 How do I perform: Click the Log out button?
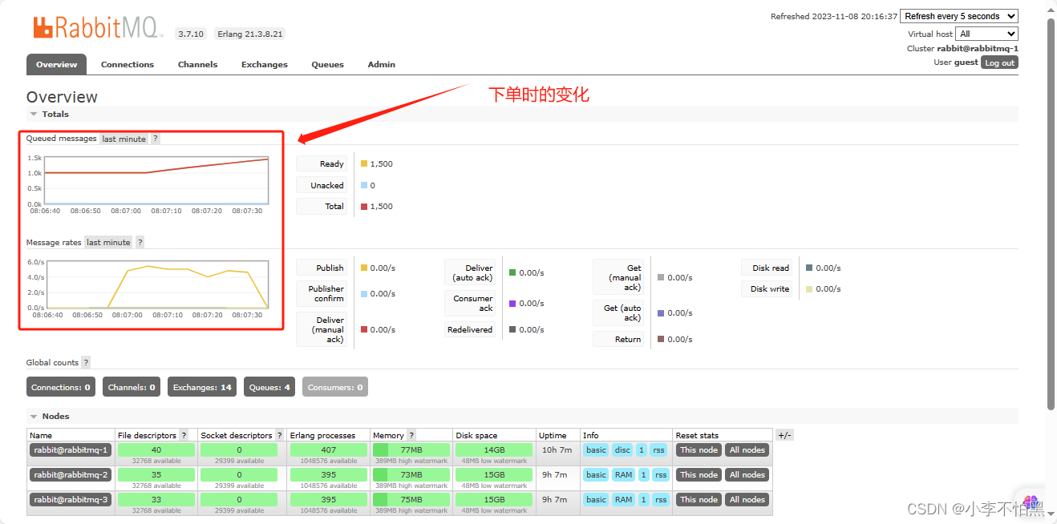tap(999, 62)
